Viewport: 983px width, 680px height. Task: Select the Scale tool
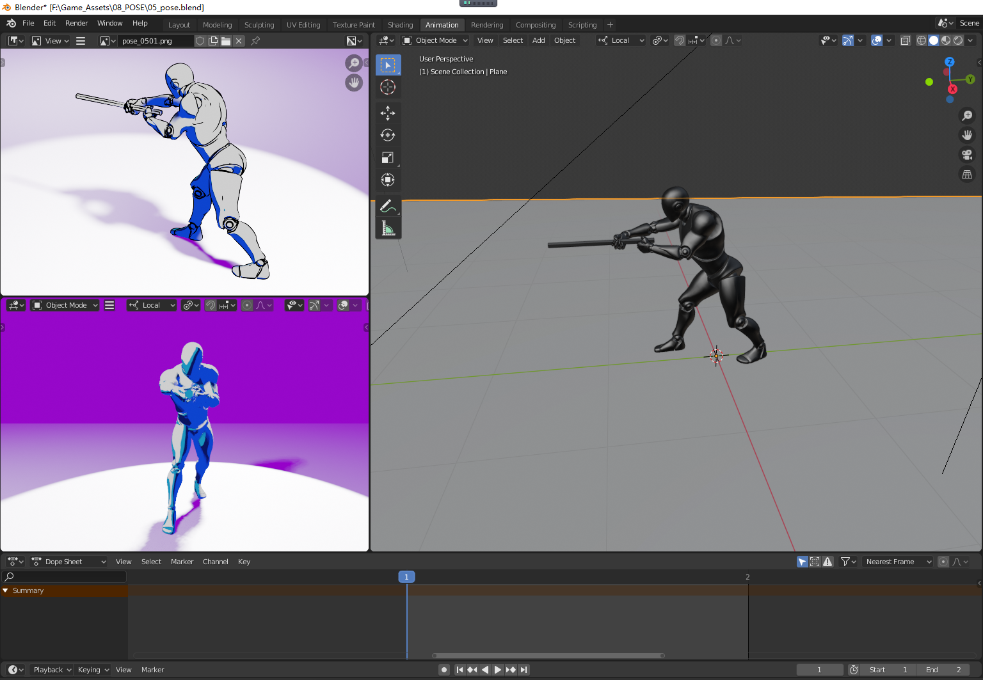[x=388, y=158]
